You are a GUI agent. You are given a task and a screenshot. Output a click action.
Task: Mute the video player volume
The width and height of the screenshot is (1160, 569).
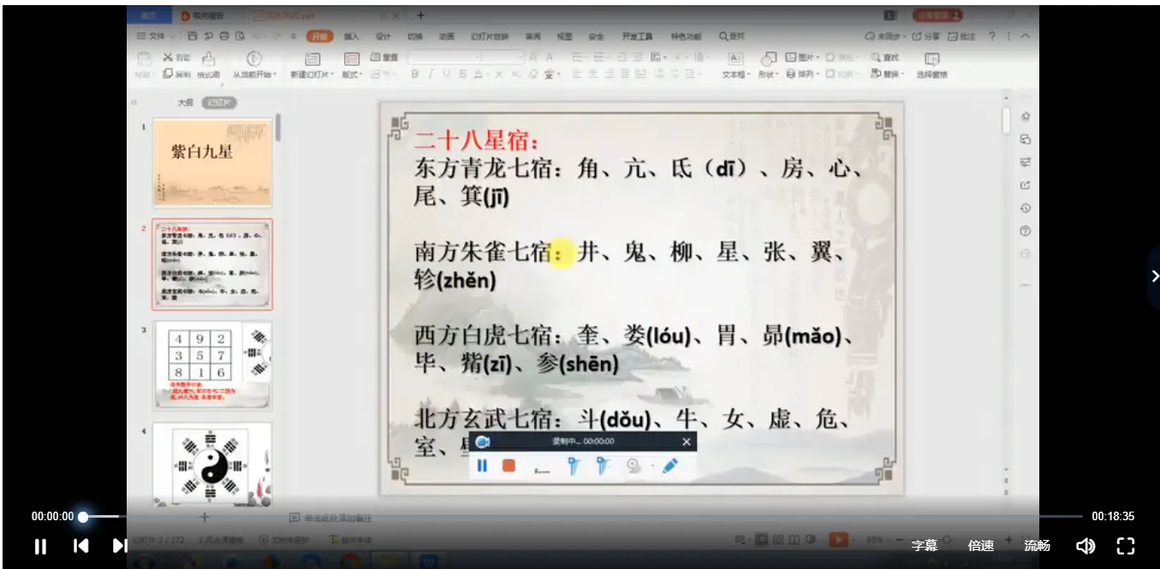point(1085,546)
